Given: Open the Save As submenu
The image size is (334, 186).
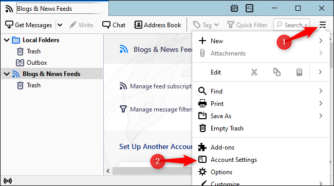Looking at the screenshot, I should pyautogui.click(x=261, y=116).
